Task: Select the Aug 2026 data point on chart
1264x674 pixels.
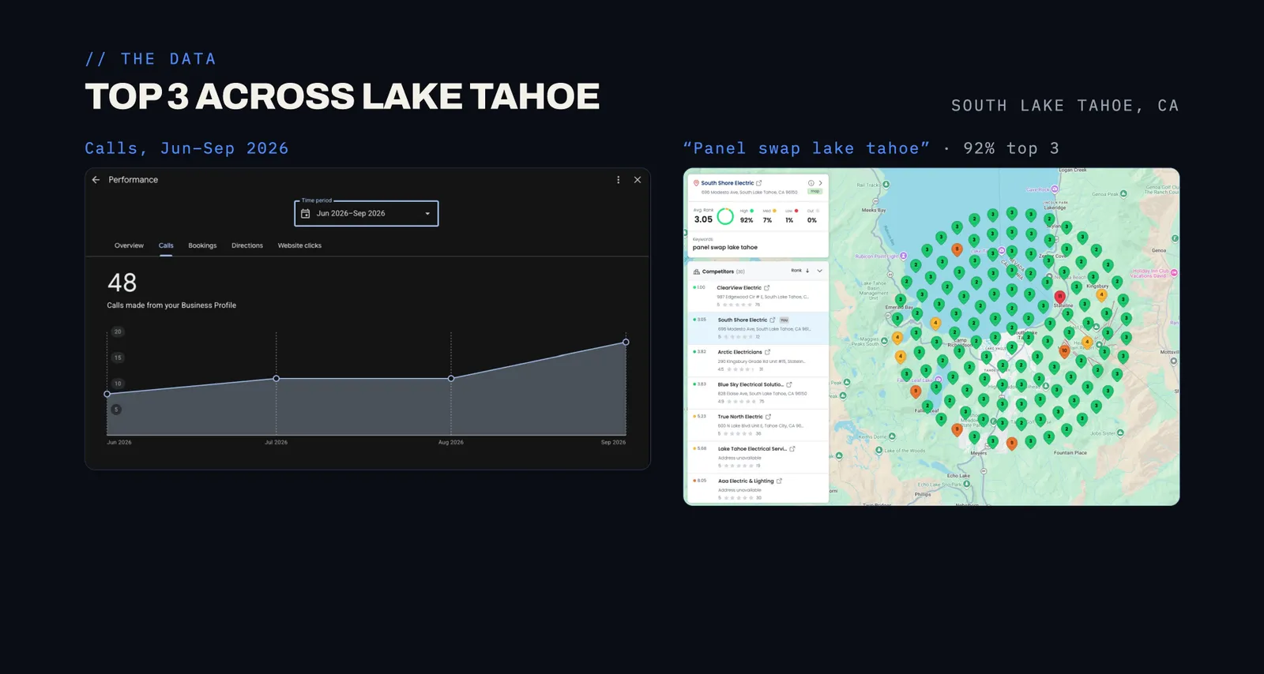Action: pos(451,379)
